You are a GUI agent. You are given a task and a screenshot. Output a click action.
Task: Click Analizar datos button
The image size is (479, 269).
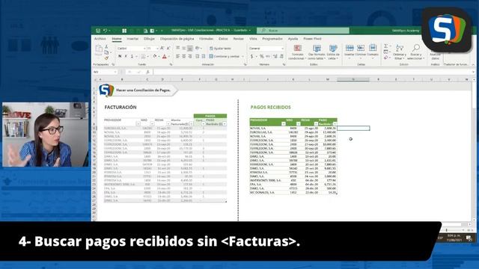point(436,55)
